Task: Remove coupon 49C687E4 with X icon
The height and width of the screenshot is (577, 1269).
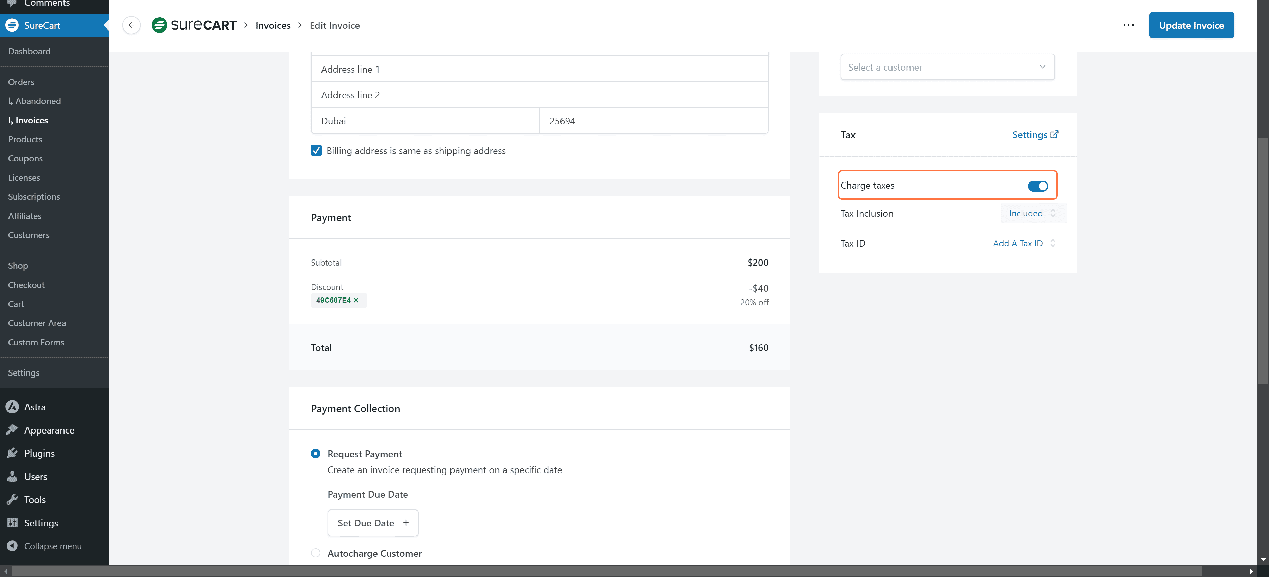Action: [356, 300]
